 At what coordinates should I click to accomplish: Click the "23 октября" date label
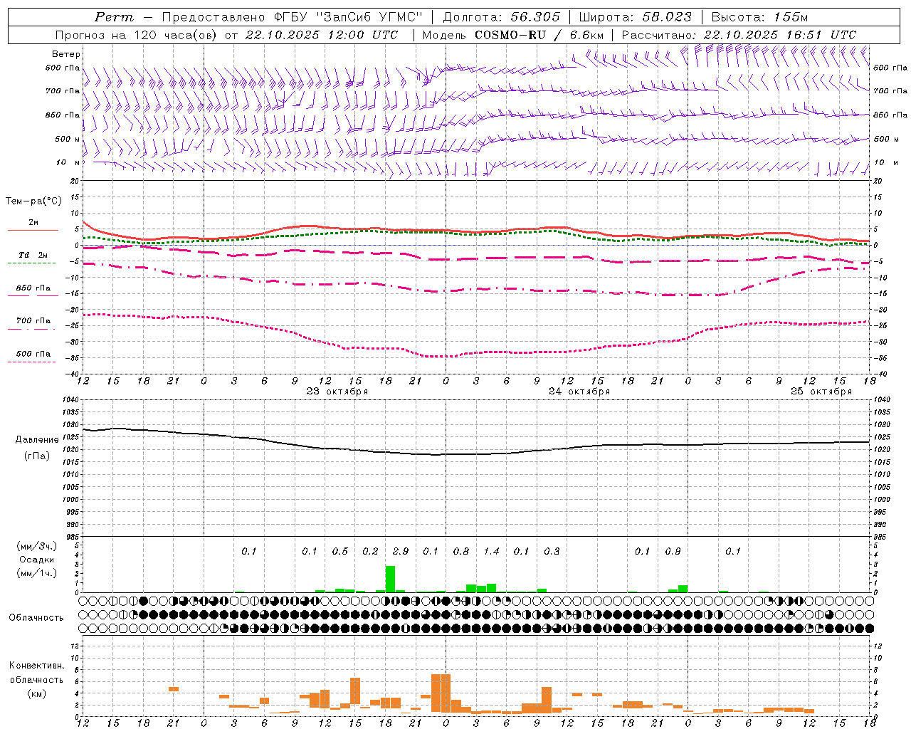(x=337, y=392)
